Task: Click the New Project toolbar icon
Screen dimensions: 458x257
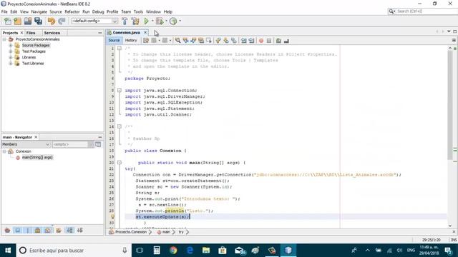Action: pyautogui.click(x=17, y=21)
